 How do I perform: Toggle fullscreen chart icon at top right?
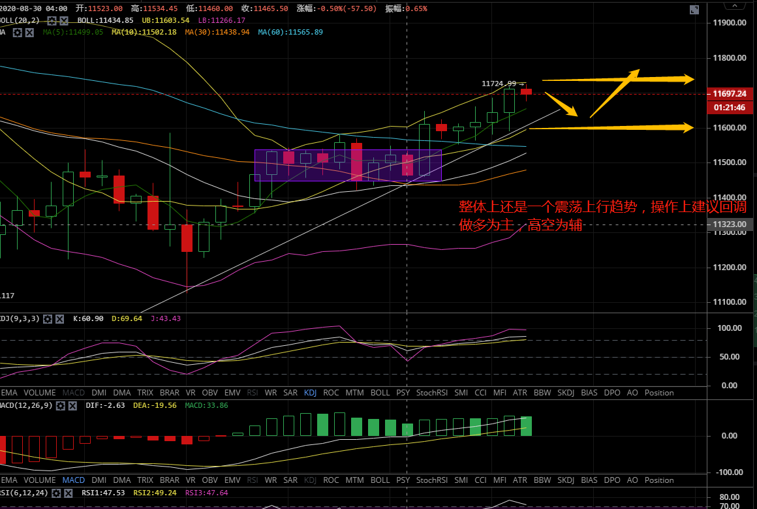(x=695, y=9)
